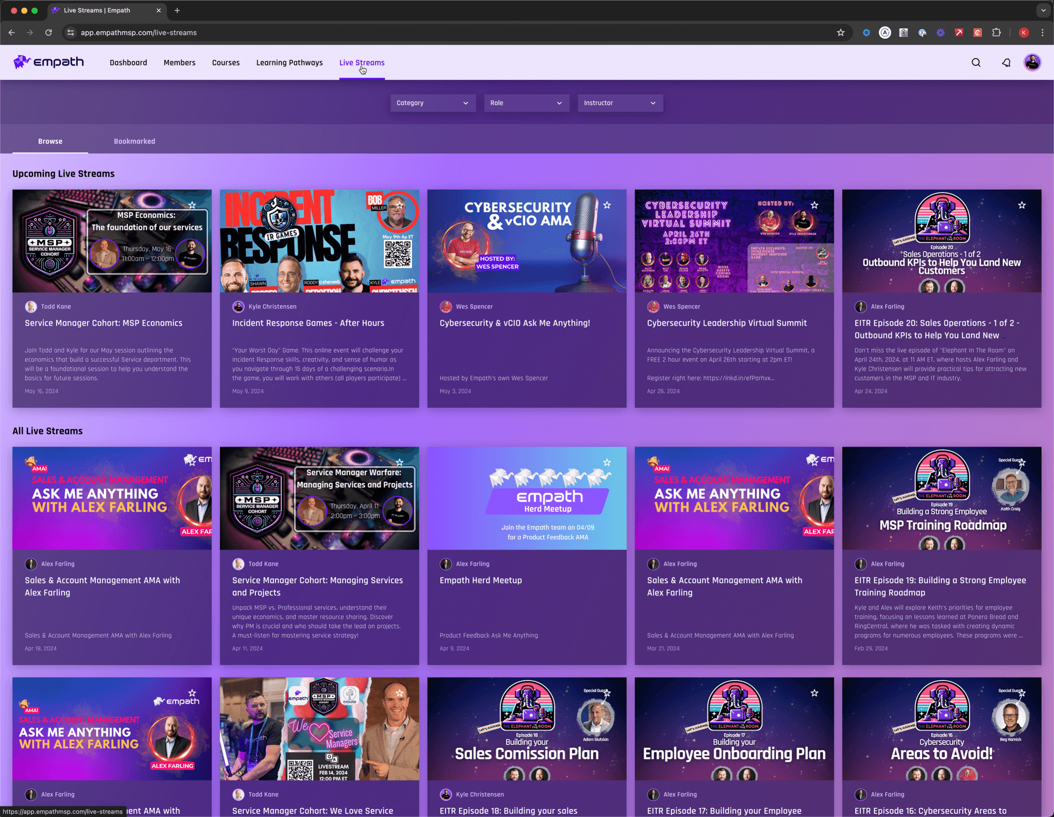Open EITR Episode 19 Training Roadmap title
Screen dimensions: 1054x817
click(940, 586)
